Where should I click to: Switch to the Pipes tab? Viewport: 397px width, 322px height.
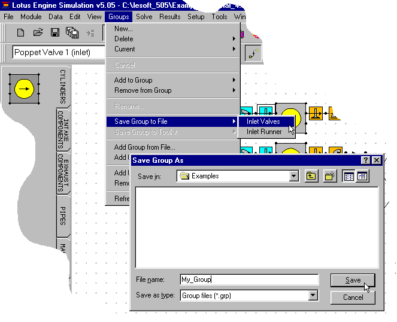click(63, 216)
